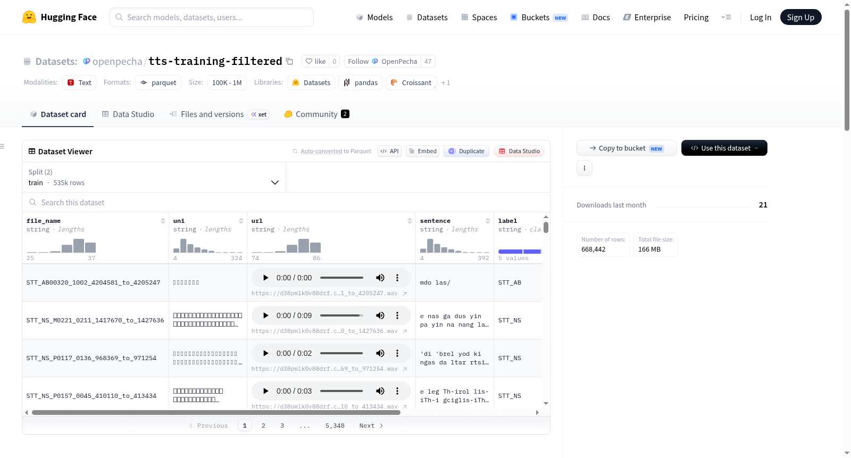
Task: Follow OpenPecha organization
Action: [382, 61]
